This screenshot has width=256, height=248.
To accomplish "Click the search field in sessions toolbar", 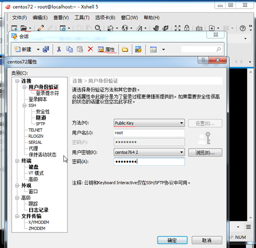I will pos(201,49).
